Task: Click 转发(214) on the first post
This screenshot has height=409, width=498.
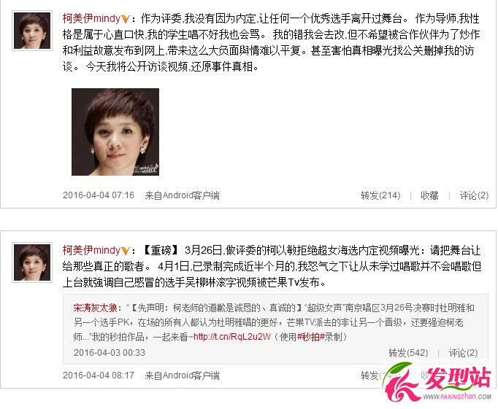Action: (x=380, y=195)
